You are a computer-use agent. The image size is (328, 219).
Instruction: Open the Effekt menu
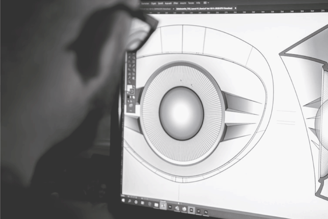[176, 3]
